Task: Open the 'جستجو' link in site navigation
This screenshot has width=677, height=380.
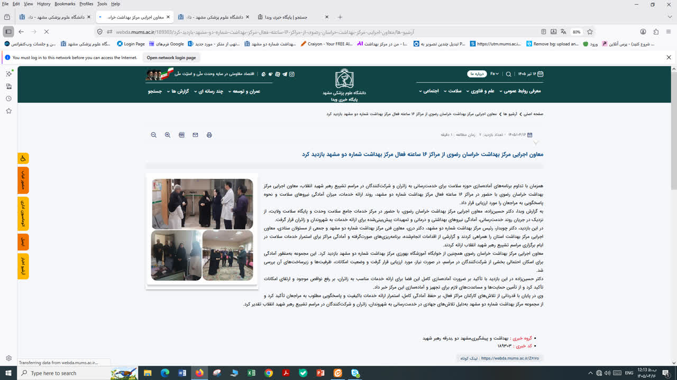Action: point(155,91)
